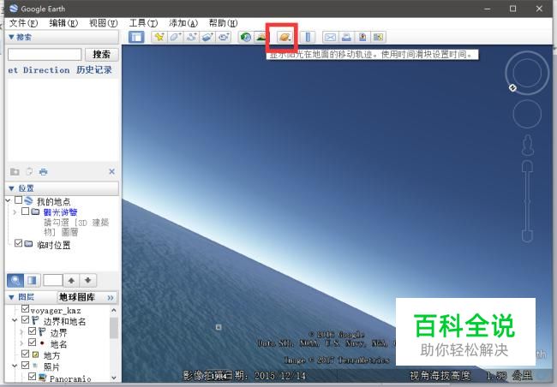Click the up arrow button in the places panel
The image size is (557, 387).
tap(71, 281)
